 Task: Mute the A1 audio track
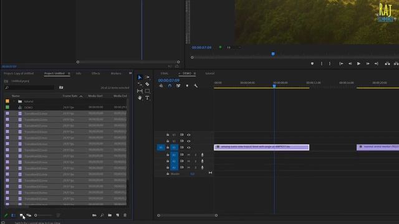pos(188,155)
